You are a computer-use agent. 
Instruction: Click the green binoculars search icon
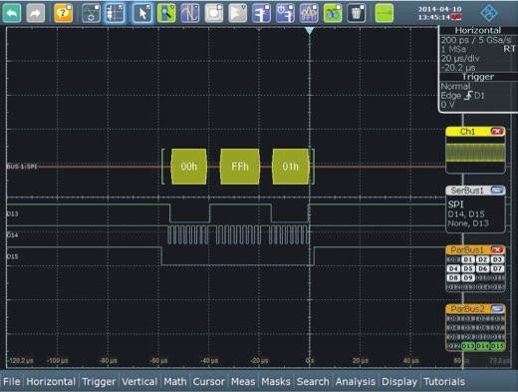click(x=333, y=13)
